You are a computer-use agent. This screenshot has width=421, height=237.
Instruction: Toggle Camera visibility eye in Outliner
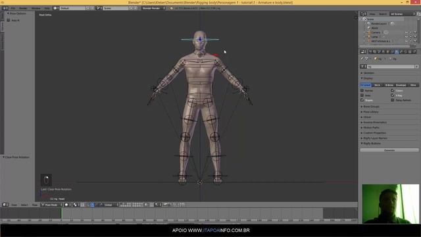[407, 32]
